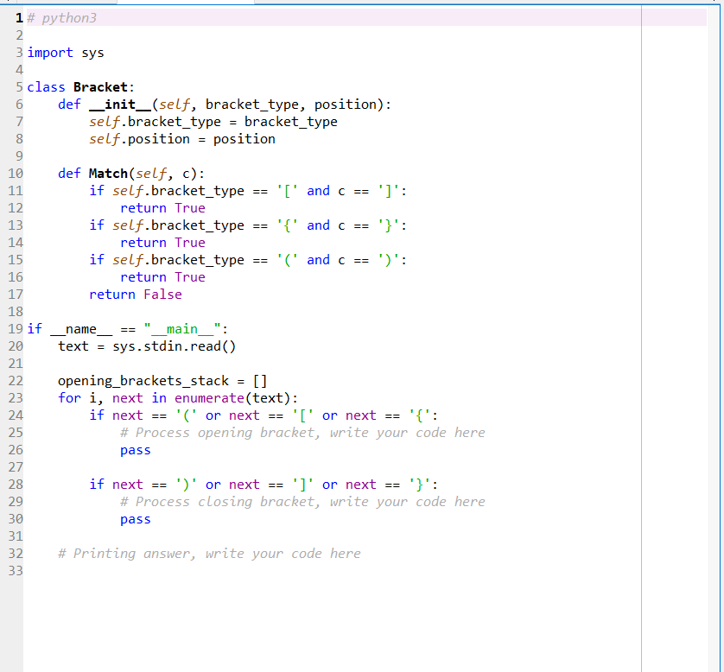Viewport: 724px width, 672px height.
Task: Click the pass statement on line 30
Action: 135,518
